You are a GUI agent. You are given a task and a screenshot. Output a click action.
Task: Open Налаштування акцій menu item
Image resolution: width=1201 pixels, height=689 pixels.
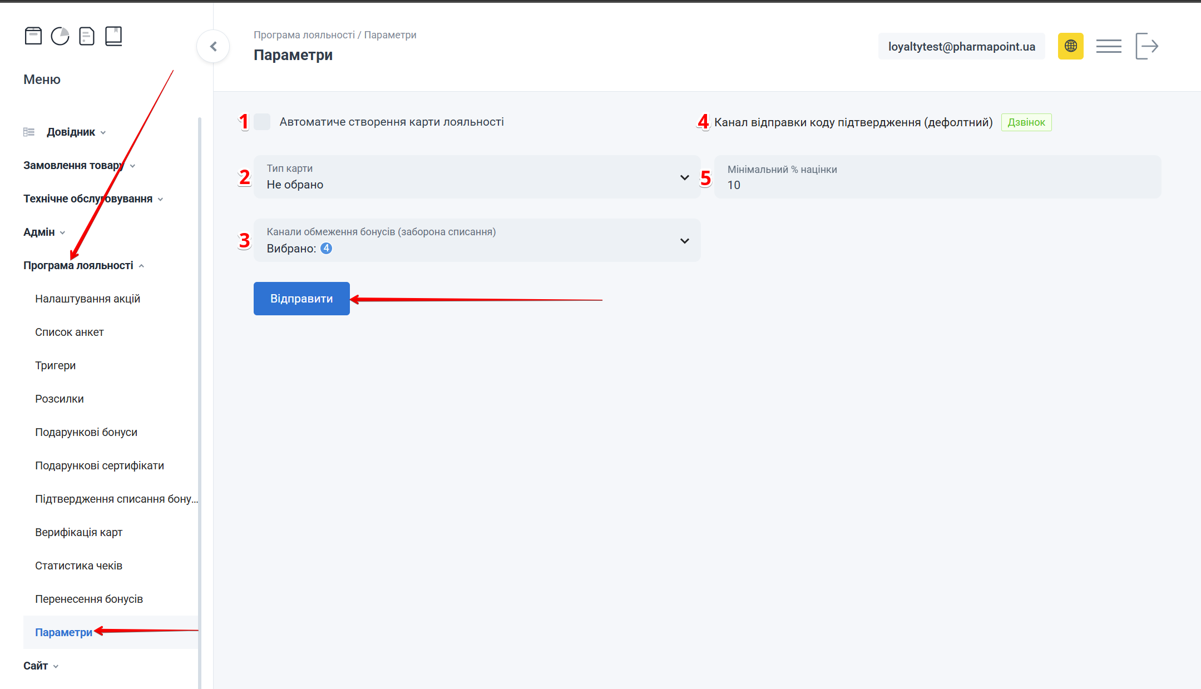coord(87,299)
